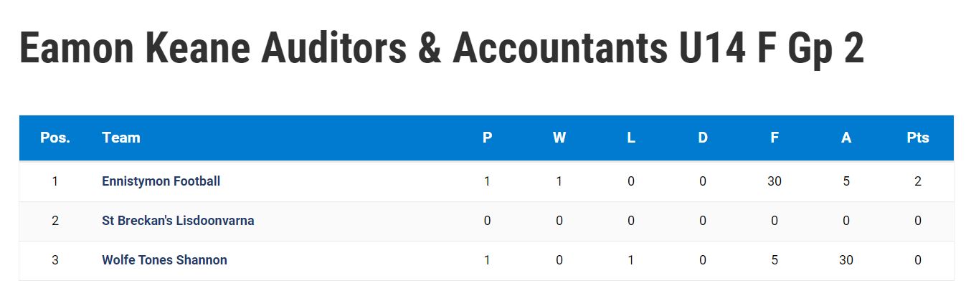Viewport: 966px width, 306px height.
Task: Click the D (draws) column header
Action: tap(703, 138)
